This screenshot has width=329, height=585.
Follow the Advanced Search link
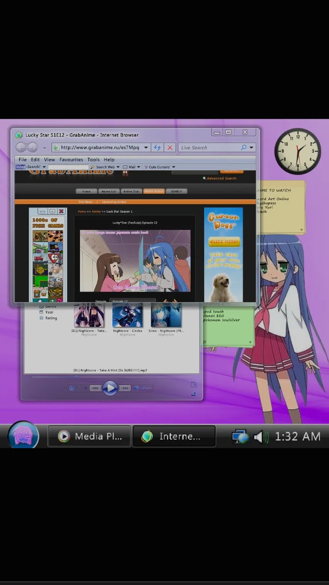click(x=222, y=178)
